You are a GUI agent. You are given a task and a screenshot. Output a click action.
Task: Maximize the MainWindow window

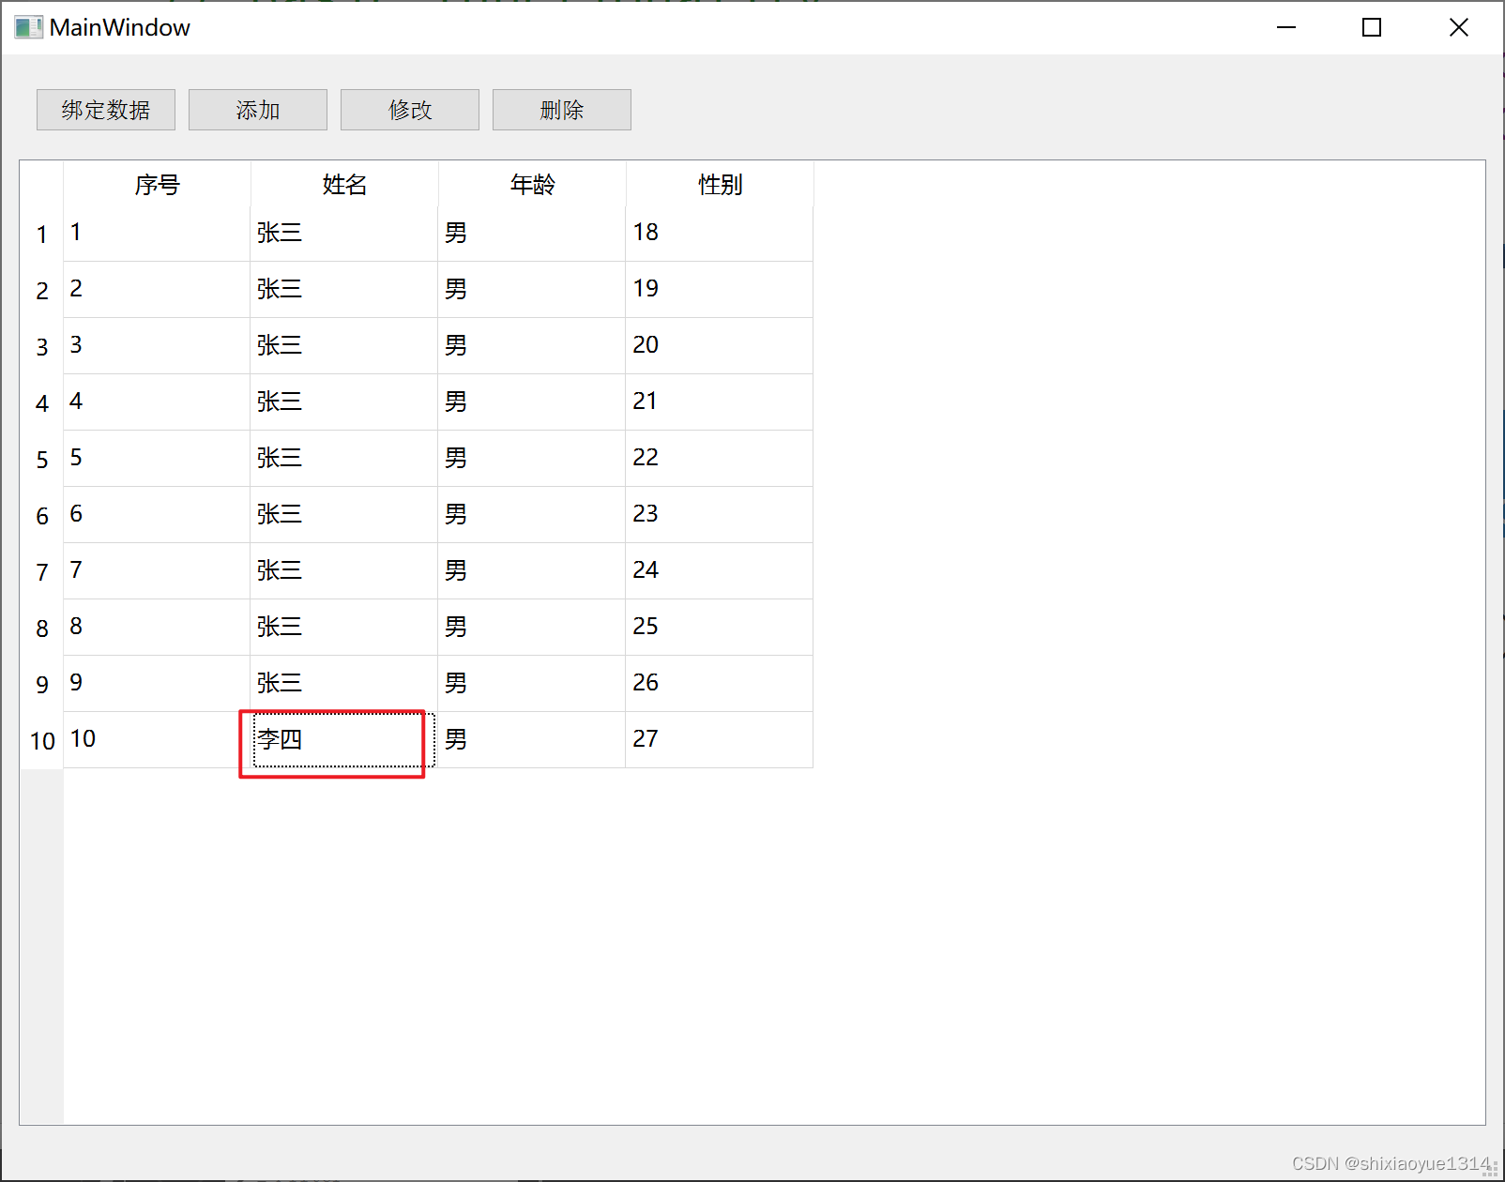coord(1372,27)
